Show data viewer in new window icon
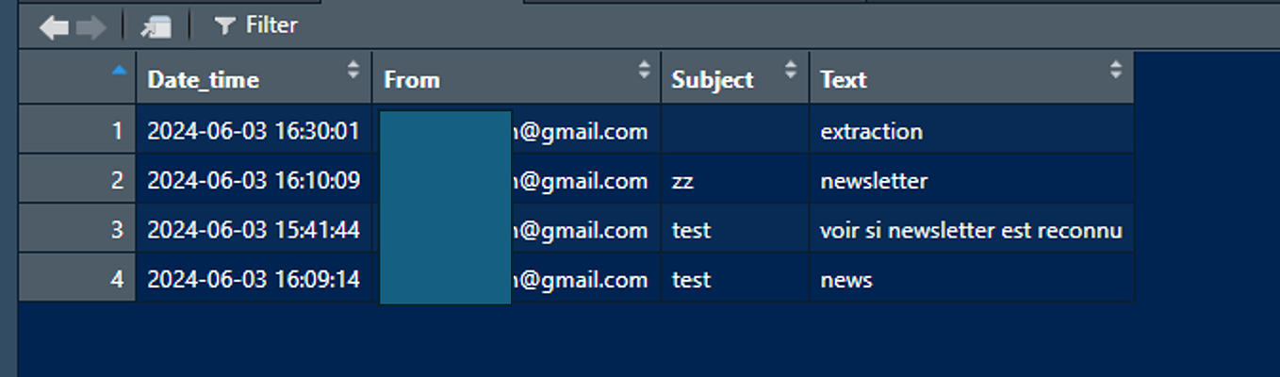Viewport: 1280px width, 377px height. pos(156,26)
